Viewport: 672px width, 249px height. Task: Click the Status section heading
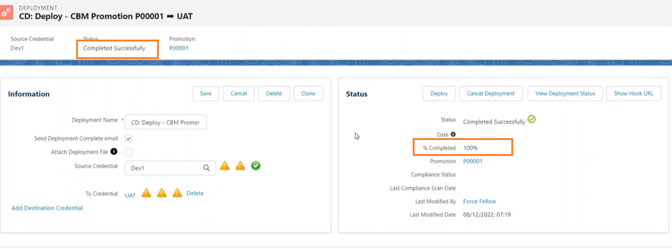(x=357, y=94)
